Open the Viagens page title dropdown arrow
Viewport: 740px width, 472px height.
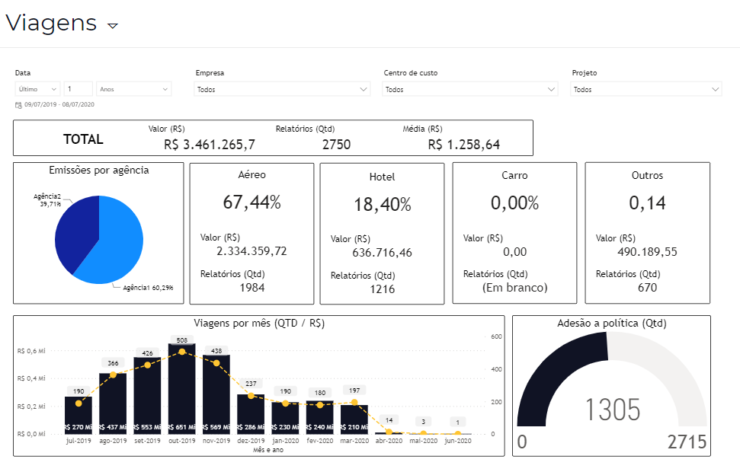pyautogui.click(x=113, y=26)
